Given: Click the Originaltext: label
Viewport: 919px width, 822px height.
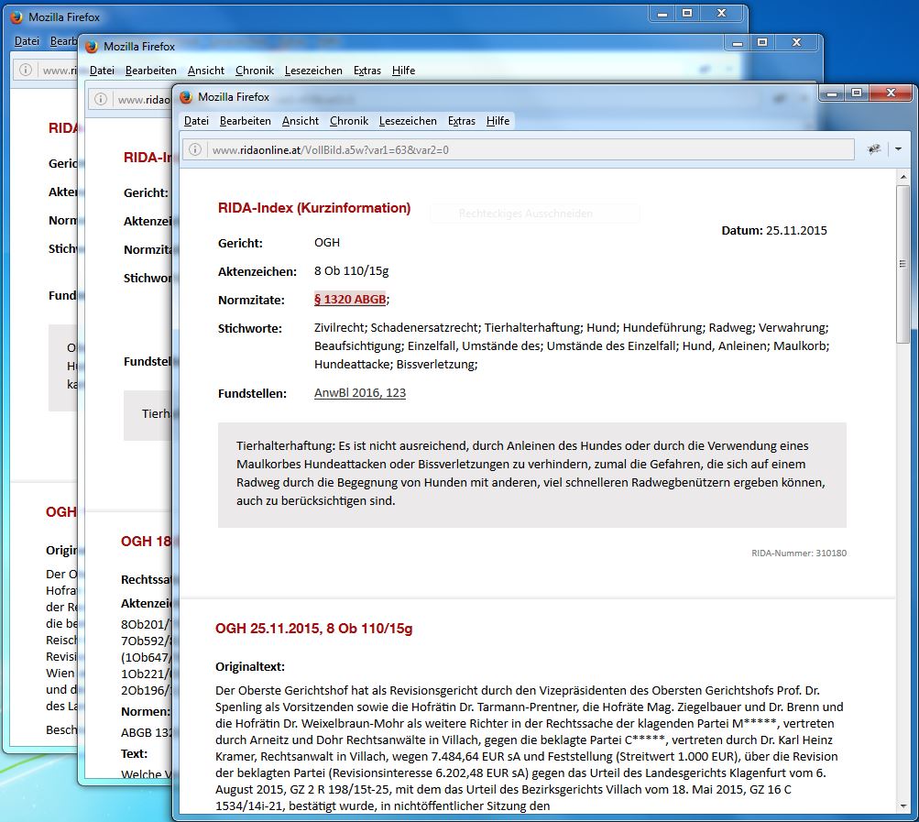Looking at the screenshot, I should (x=249, y=666).
